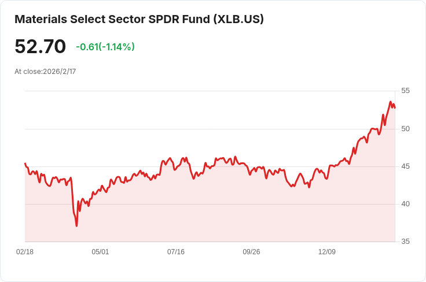Click the 35 label on price axis

[x=405, y=242]
